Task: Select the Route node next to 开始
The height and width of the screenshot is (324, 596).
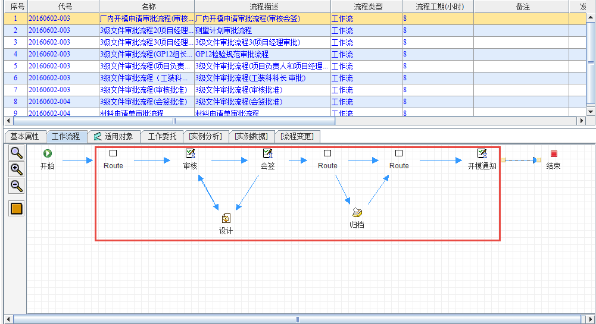Action: (113, 153)
